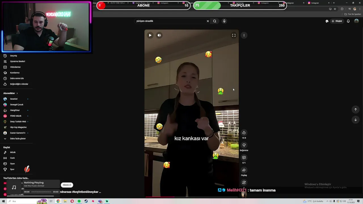Open Spotify from the taskbar
Image resolution: width=363 pixels, height=204 pixels.
79,201
